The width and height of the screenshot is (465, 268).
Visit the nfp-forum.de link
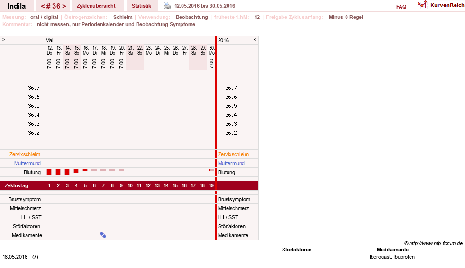pos(436,243)
